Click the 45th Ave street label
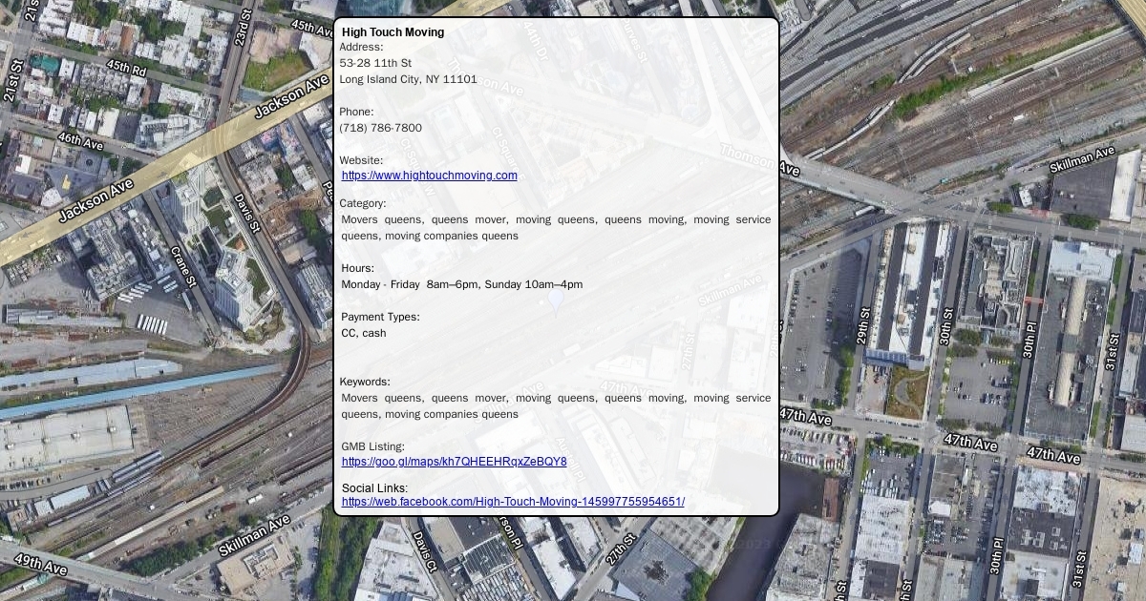The image size is (1146, 601). (x=313, y=27)
